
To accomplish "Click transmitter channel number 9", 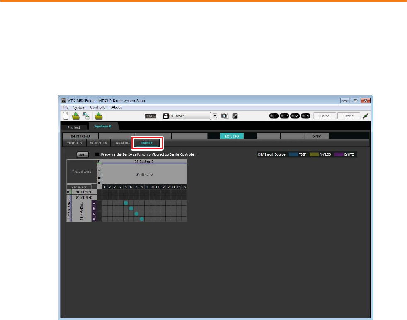I will coord(147,187).
